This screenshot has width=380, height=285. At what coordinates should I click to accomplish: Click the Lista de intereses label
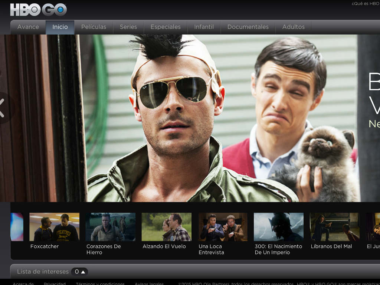click(x=43, y=272)
